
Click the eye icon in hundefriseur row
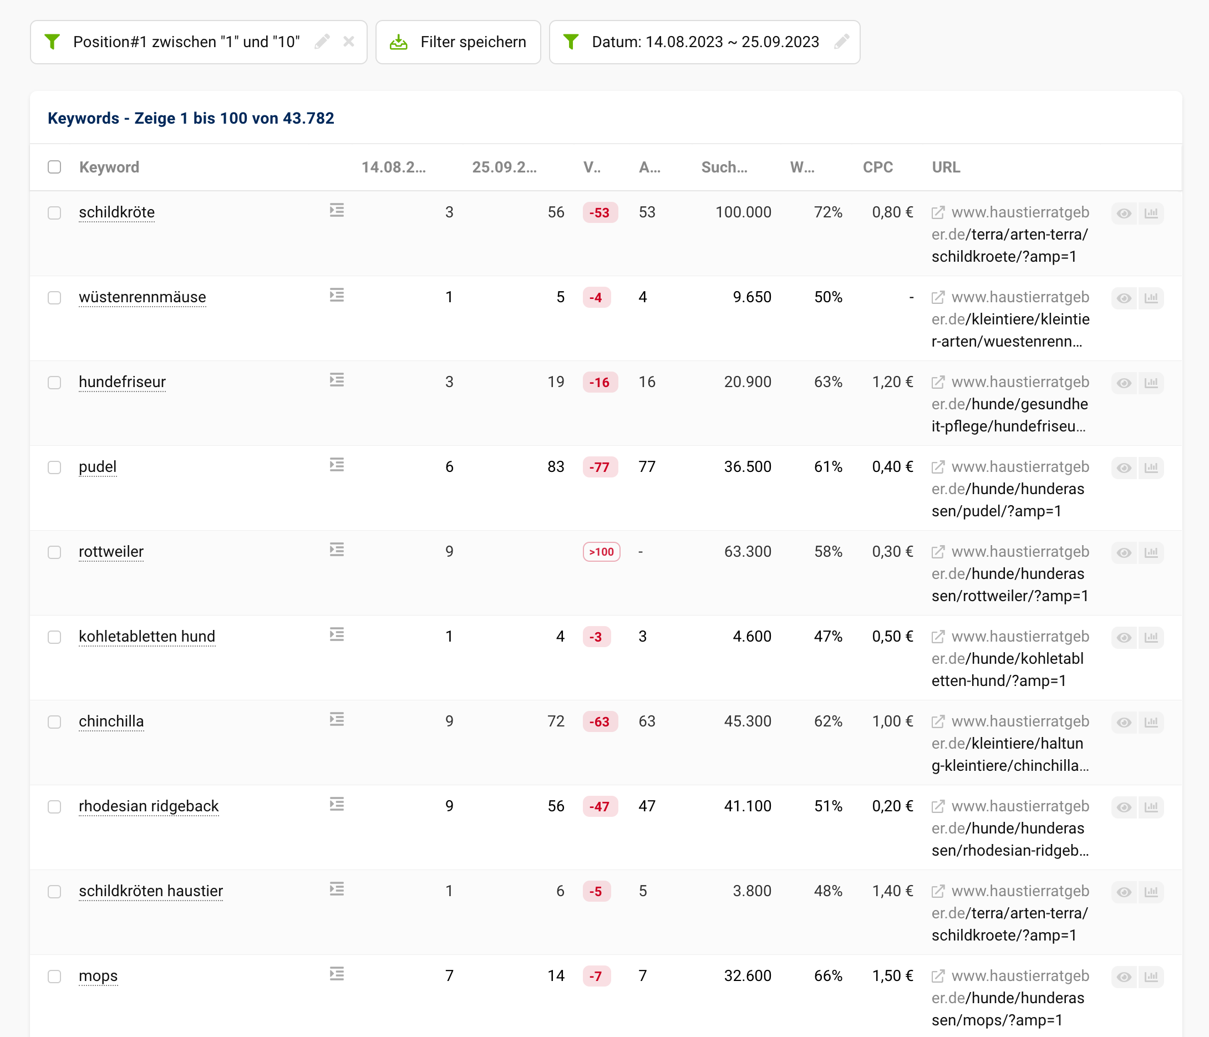[x=1124, y=383]
